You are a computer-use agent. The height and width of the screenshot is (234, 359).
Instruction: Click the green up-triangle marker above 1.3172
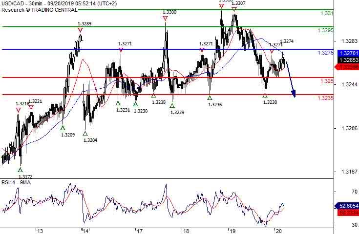click(21, 170)
